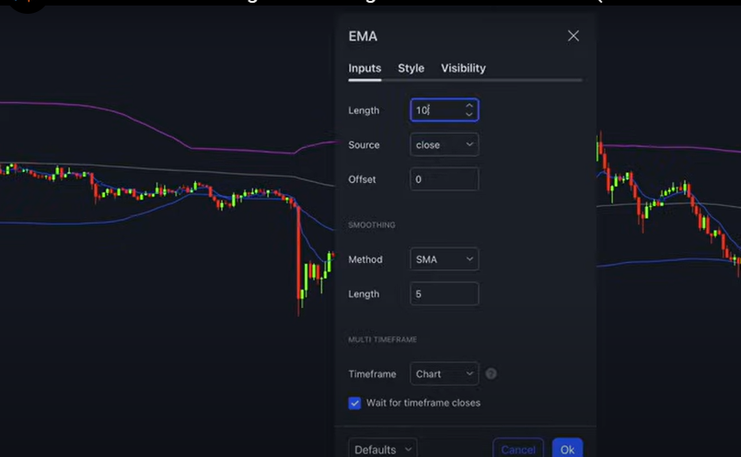Increase Length using the up stepper arrow

pyautogui.click(x=469, y=106)
